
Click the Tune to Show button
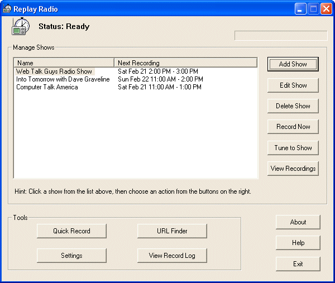pyautogui.click(x=293, y=148)
